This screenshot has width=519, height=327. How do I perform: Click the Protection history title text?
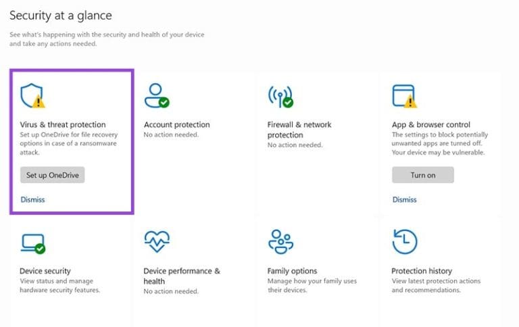pos(422,271)
